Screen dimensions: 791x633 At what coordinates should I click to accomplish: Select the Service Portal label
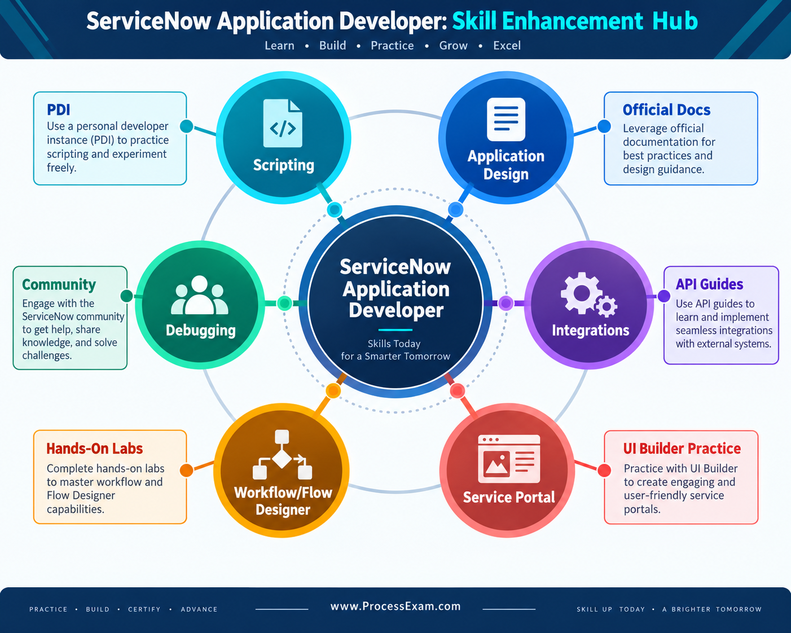pyautogui.click(x=509, y=497)
